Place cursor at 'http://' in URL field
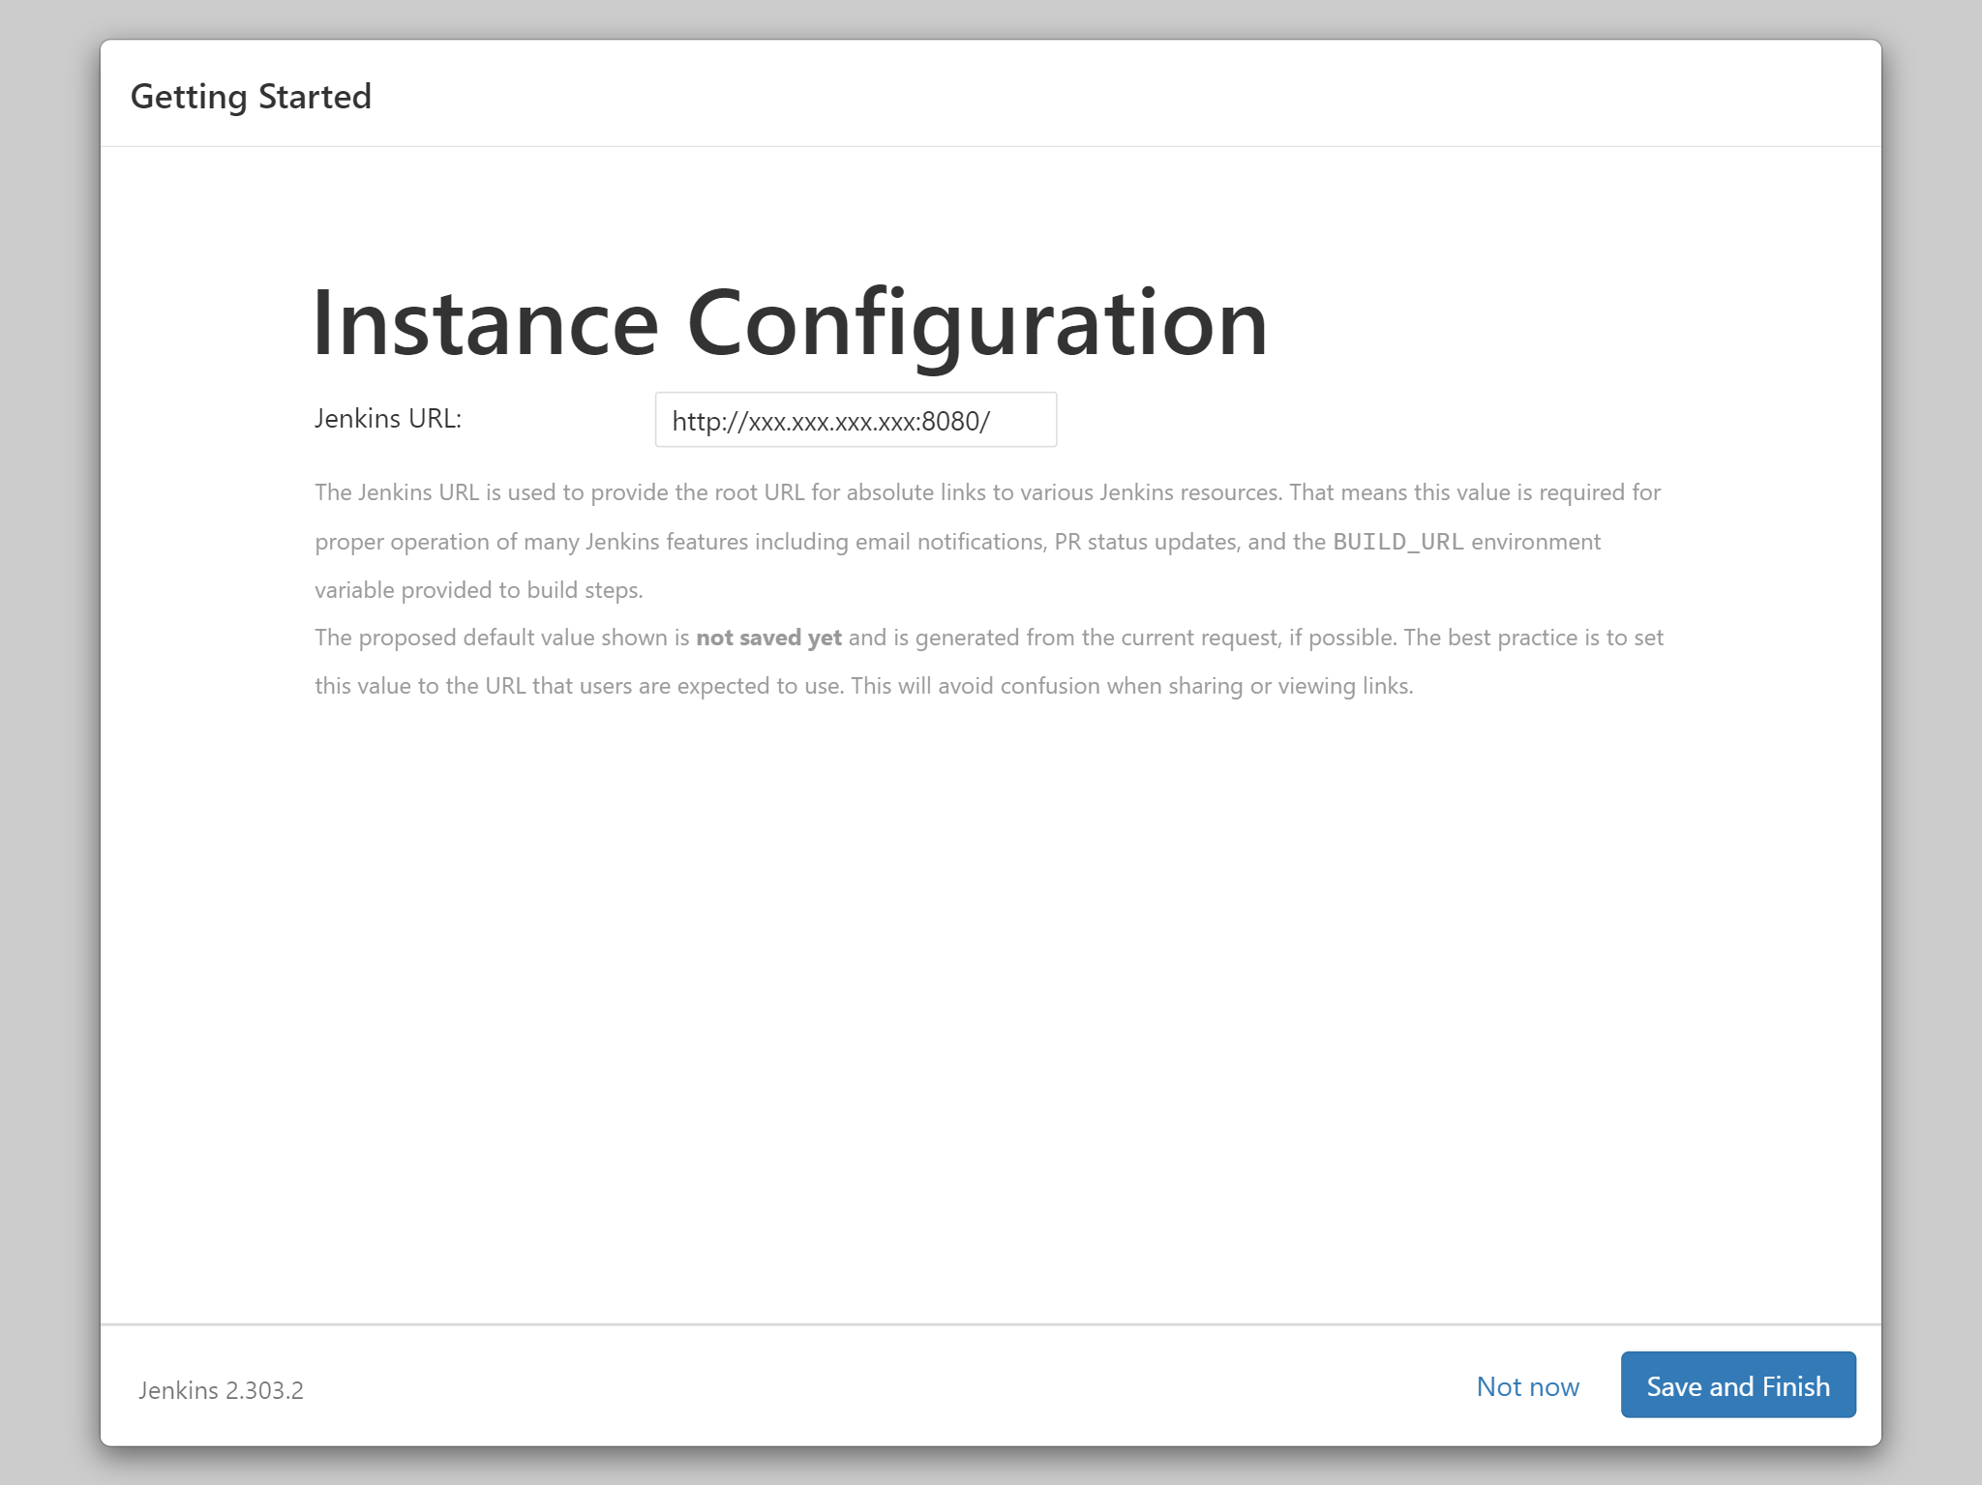The width and height of the screenshot is (1982, 1485). click(x=708, y=422)
